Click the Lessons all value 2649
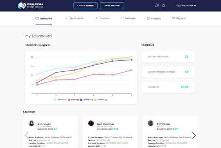The image size is (221, 148). point(185,87)
